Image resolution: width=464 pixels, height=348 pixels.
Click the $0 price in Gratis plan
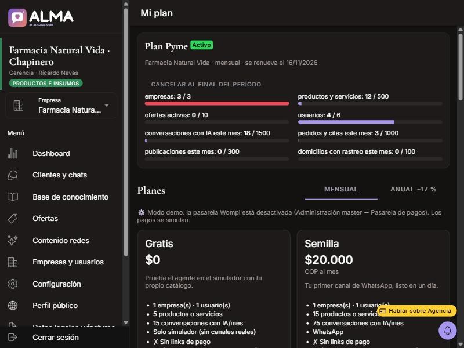(x=153, y=260)
